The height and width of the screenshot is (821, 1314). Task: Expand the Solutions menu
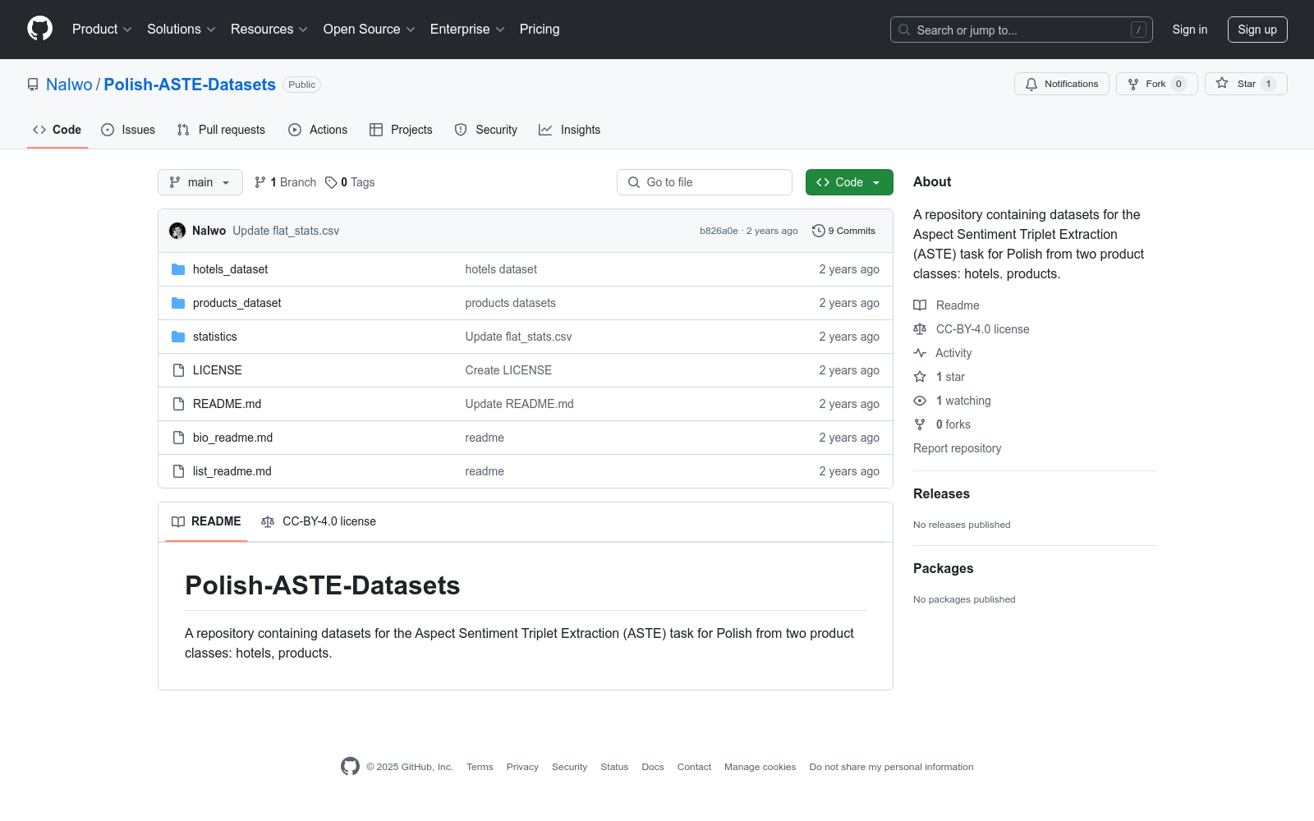coord(181,30)
